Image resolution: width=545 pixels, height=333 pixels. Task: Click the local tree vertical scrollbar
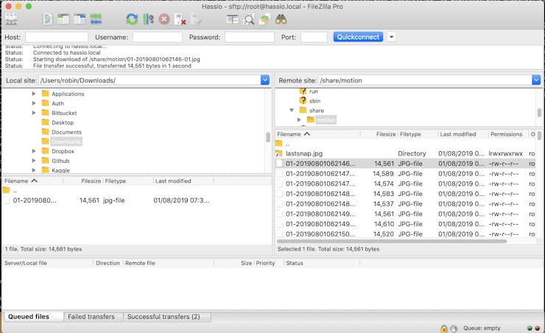268,137
